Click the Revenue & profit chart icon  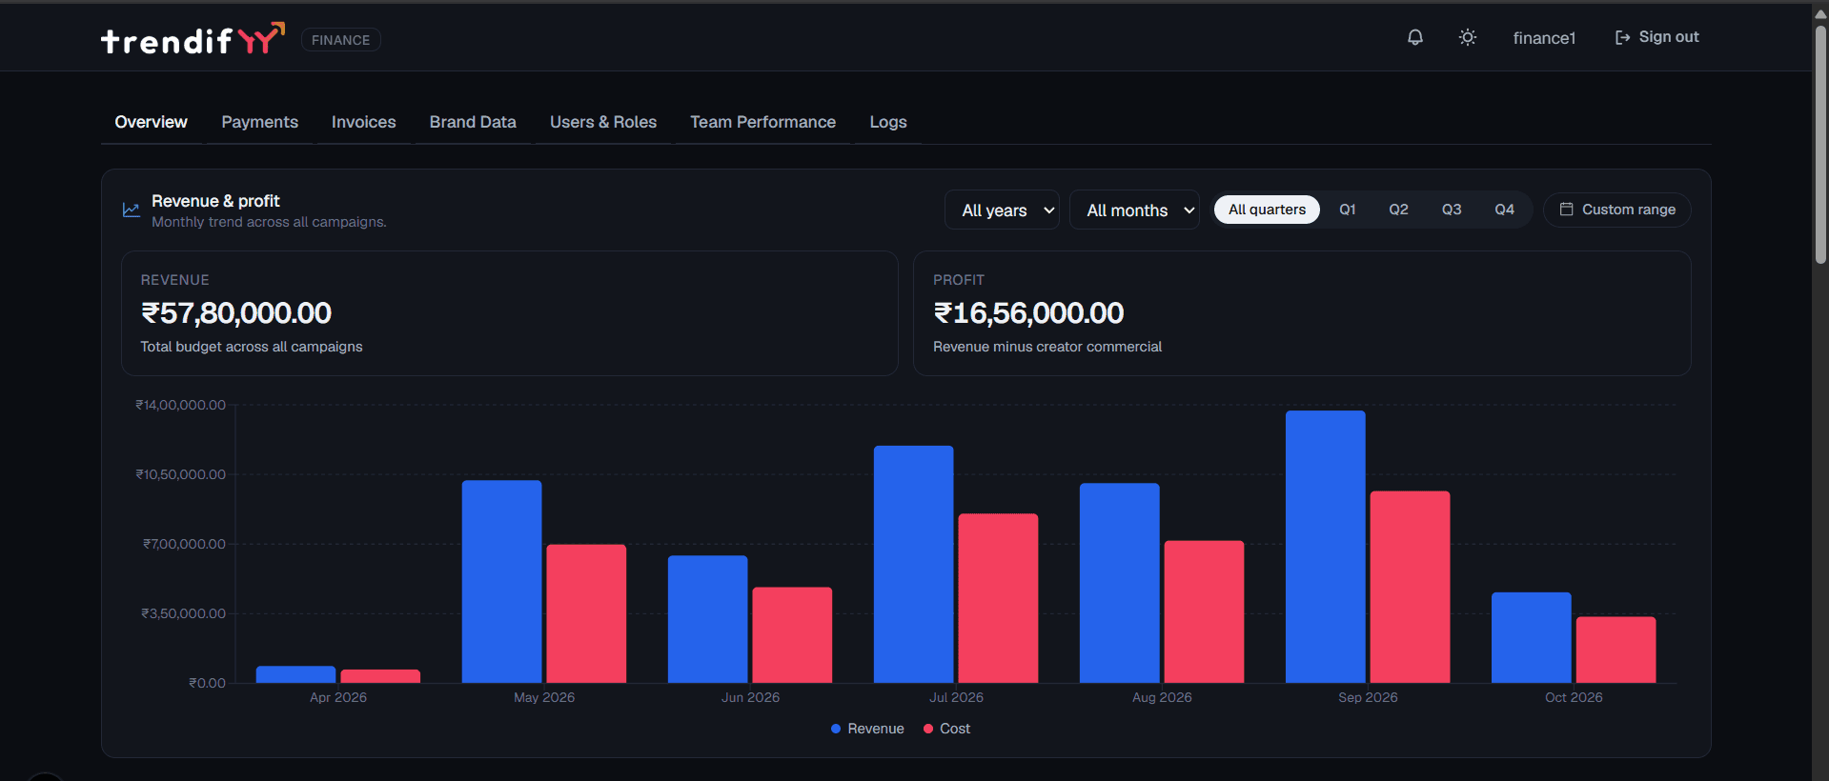click(x=132, y=210)
